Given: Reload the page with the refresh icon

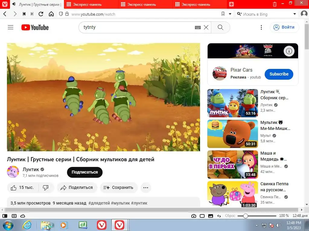Looking at the screenshot, I should [x=41, y=14].
